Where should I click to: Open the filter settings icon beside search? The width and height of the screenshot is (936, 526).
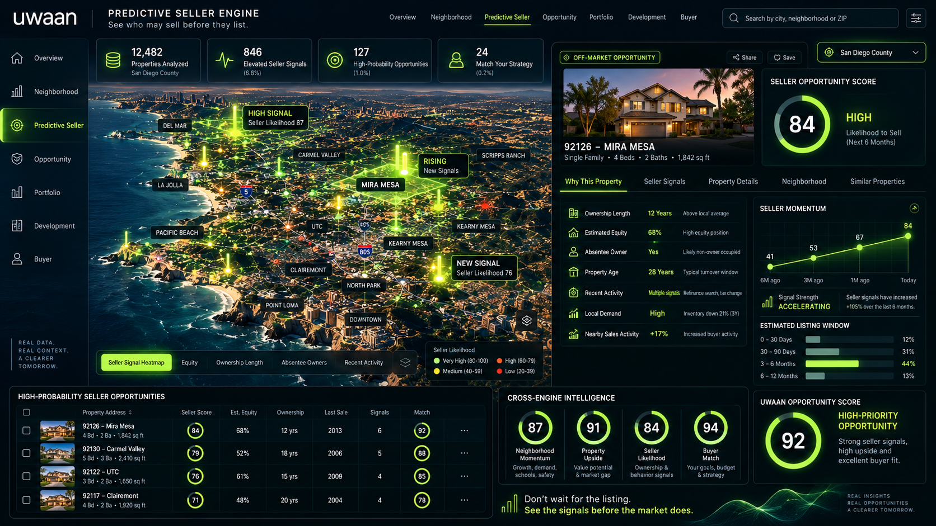point(916,18)
